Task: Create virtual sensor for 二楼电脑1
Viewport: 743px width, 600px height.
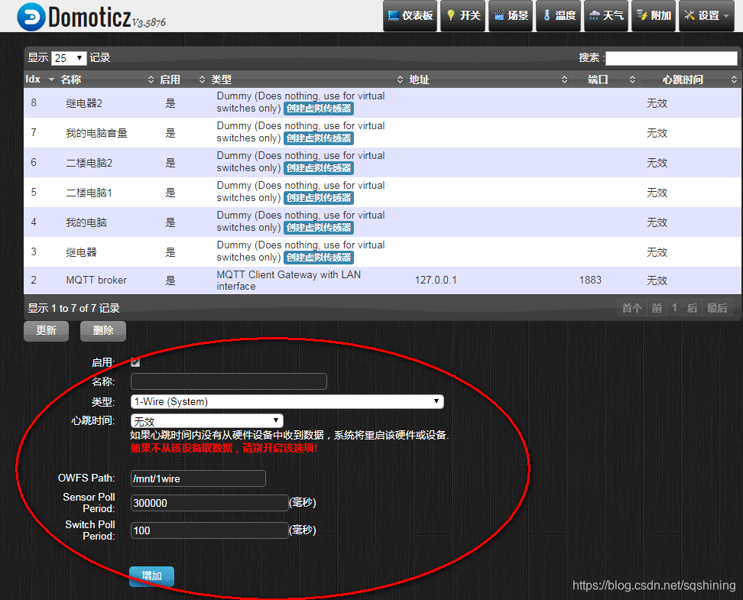Action: [x=319, y=198]
